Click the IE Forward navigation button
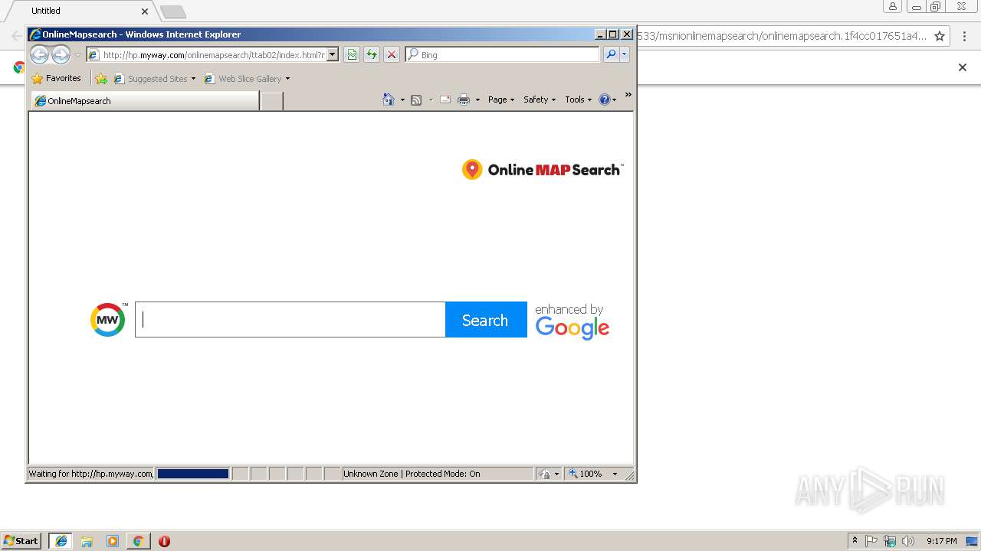Image resolution: width=981 pixels, height=551 pixels. (x=61, y=54)
